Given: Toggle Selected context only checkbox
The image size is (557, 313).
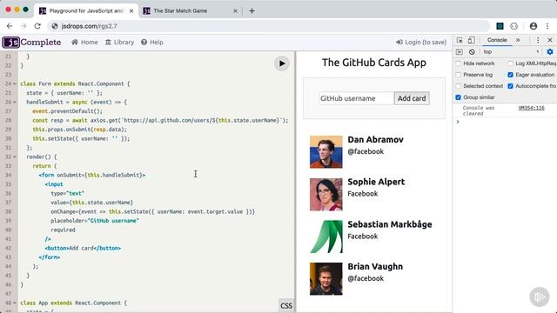Looking at the screenshot, I should click(459, 86).
